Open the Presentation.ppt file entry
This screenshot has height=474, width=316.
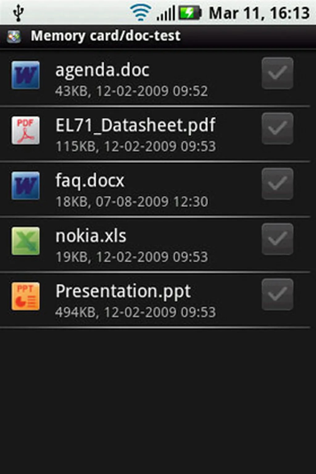point(123,291)
